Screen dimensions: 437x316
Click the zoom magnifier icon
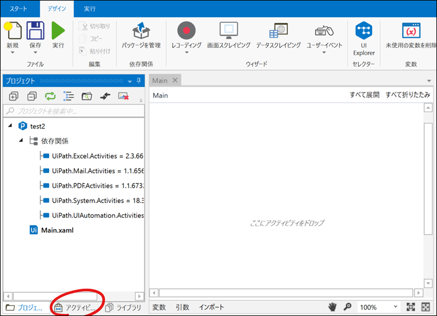(x=347, y=307)
